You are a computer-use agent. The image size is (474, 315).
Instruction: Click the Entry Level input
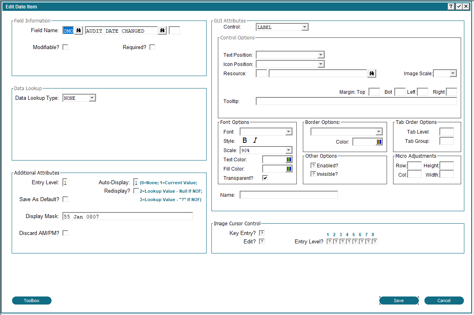click(65, 182)
